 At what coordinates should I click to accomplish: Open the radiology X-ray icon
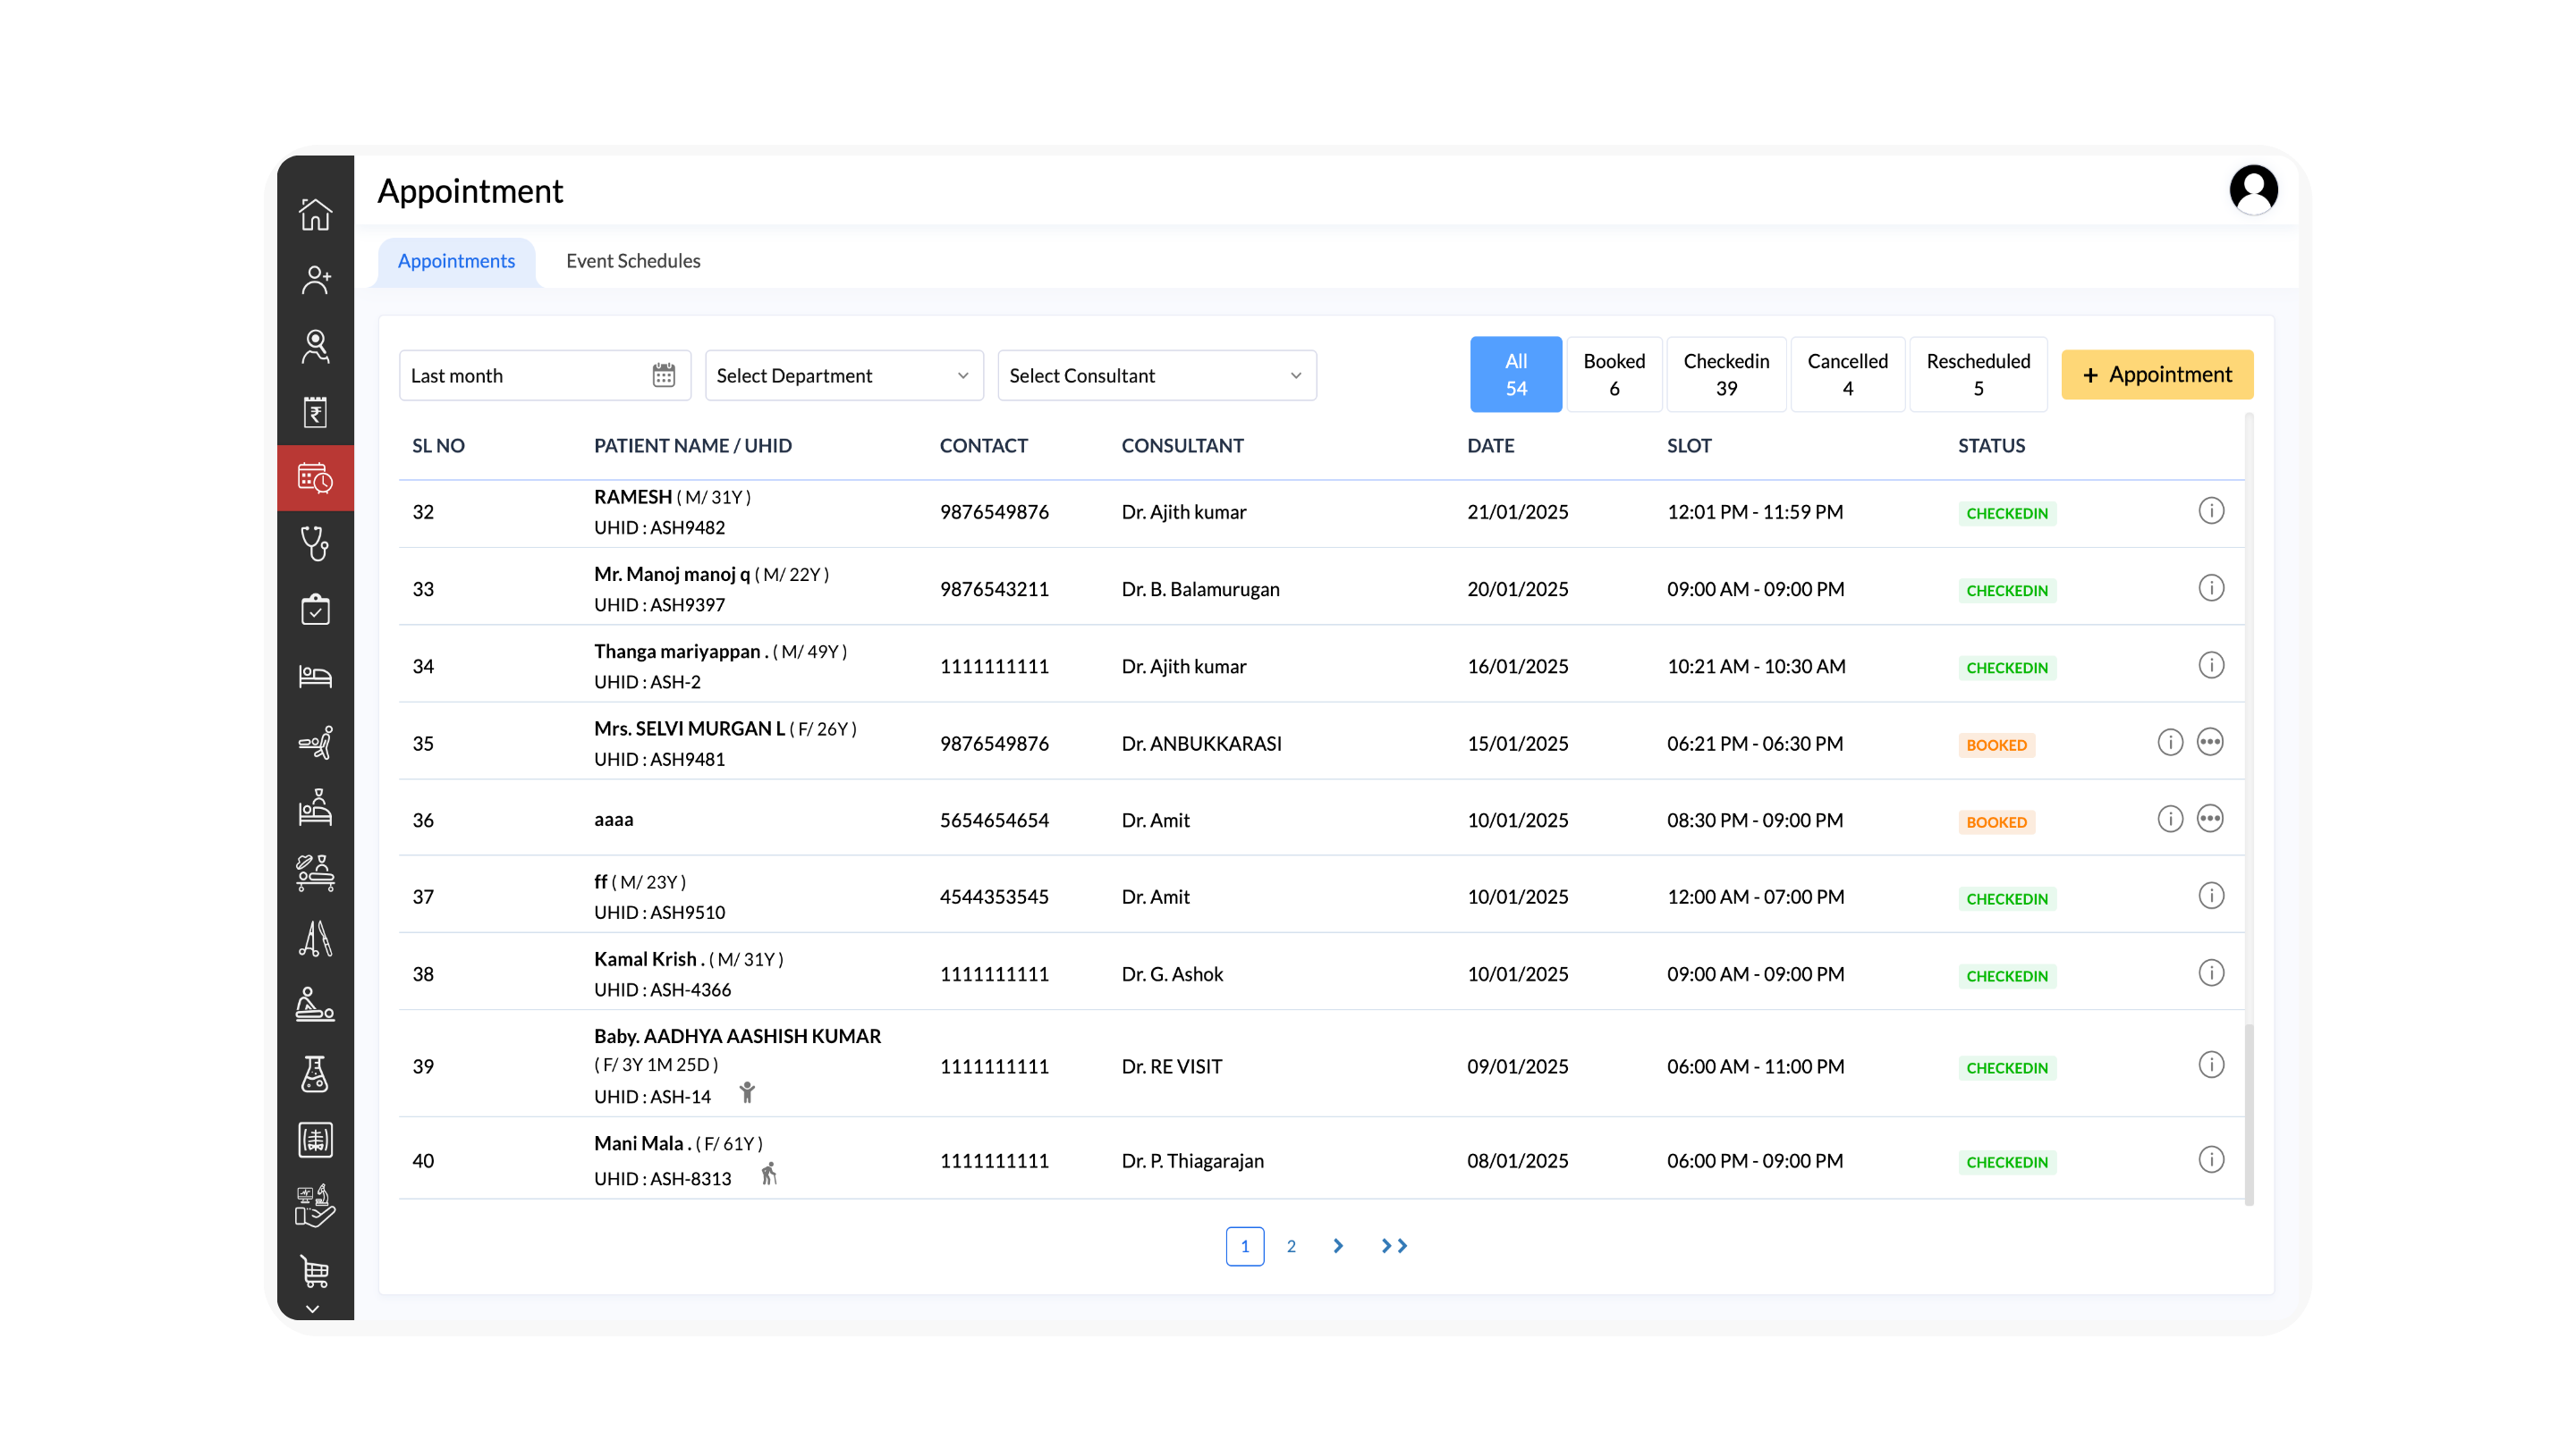pyautogui.click(x=316, y=1140)
